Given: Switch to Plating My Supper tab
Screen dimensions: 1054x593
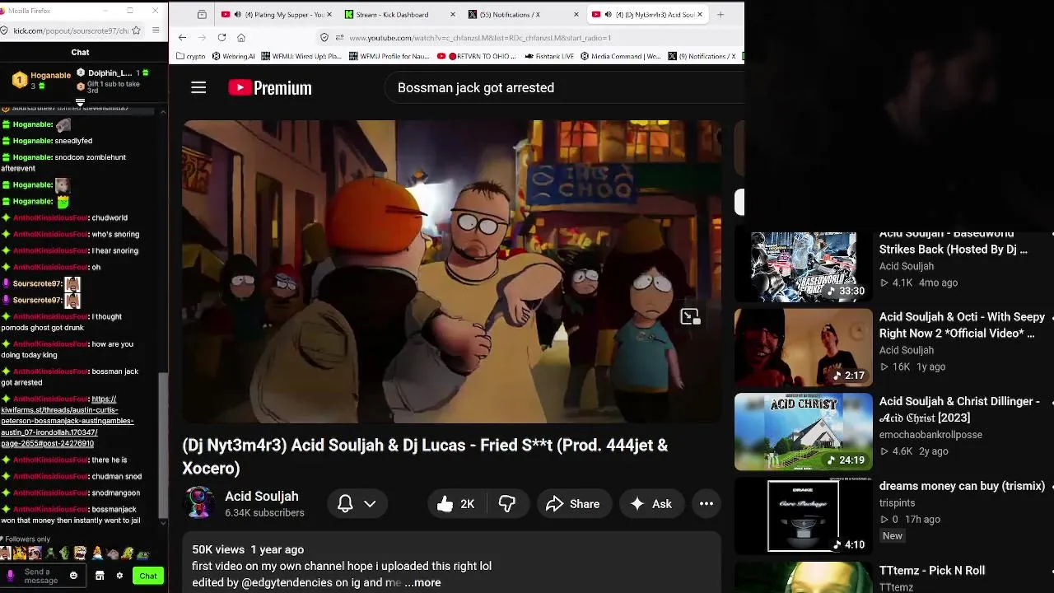Looking at the screenshot, I should coord(277,14).
